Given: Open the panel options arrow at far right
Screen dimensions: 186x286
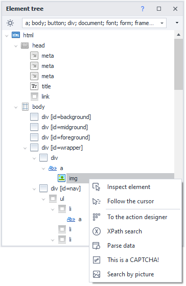Looking at the screenshot, I should coord(177,23).
